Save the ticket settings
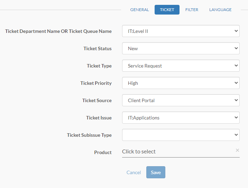The width and height of the screenshot is (248, 188). (x=156, y=172)
